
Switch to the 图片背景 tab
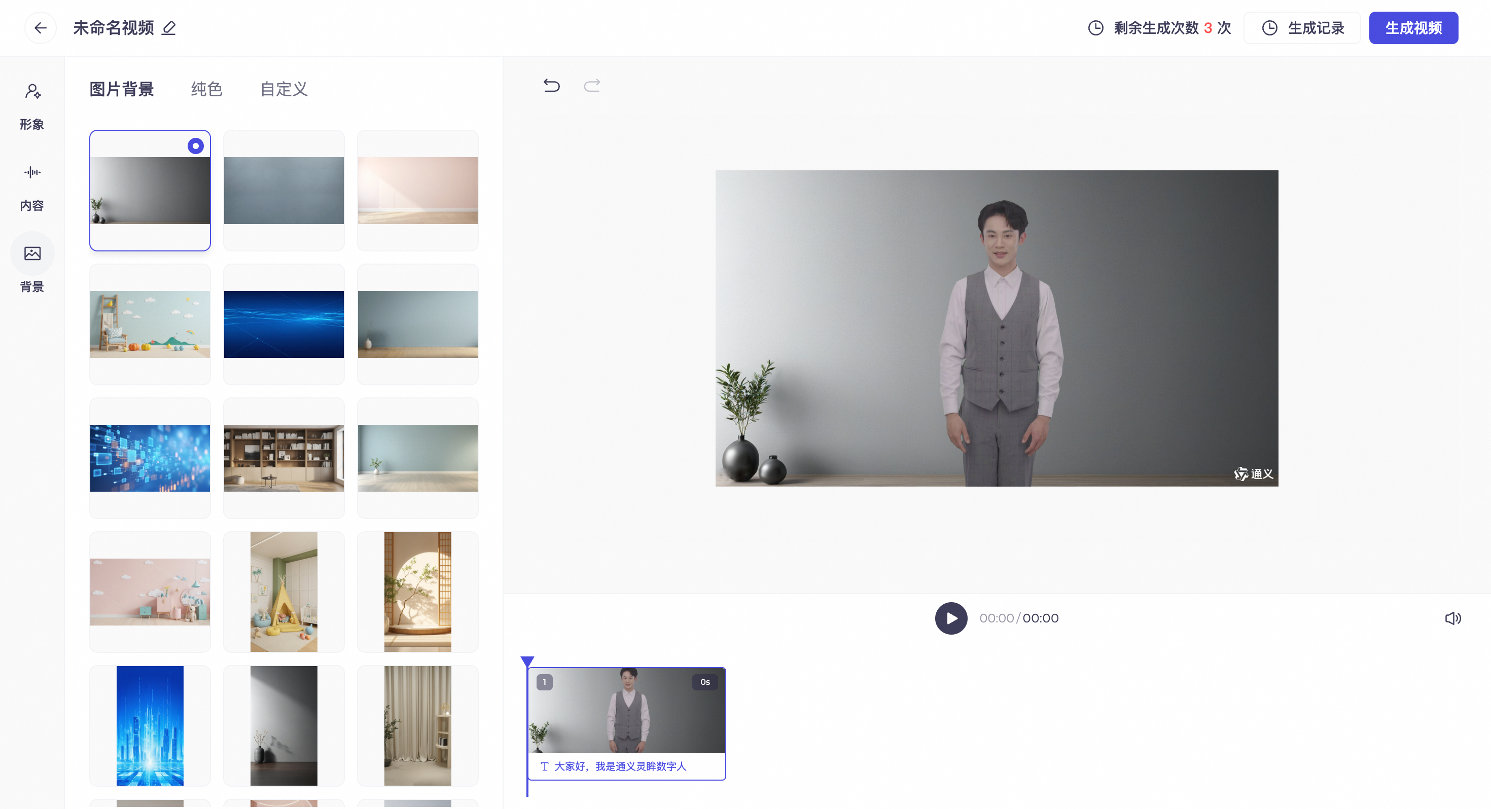(122, 89)
